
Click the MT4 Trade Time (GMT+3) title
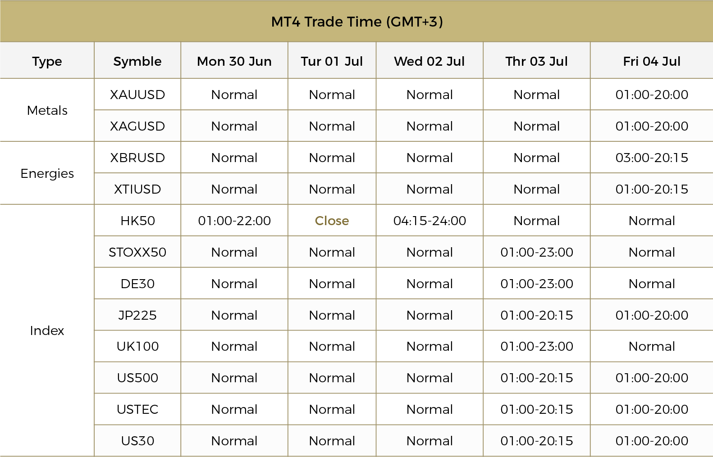tap(357, 22)
